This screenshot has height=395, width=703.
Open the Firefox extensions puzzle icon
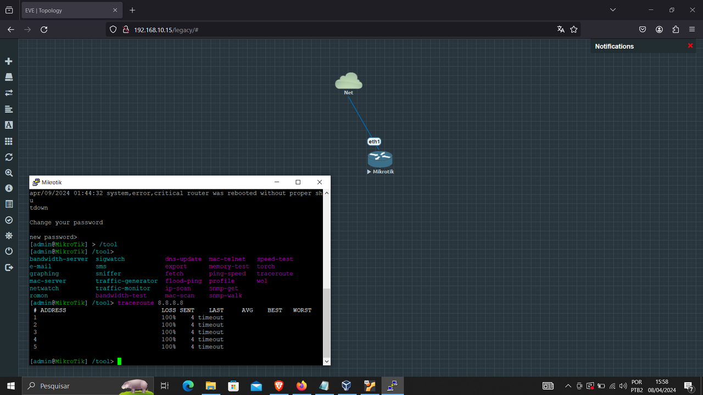[x=676, y=30]
